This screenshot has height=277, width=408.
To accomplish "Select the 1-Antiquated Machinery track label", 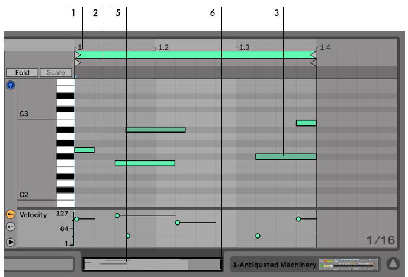I will pyautogui.click(x=274, y=265).
